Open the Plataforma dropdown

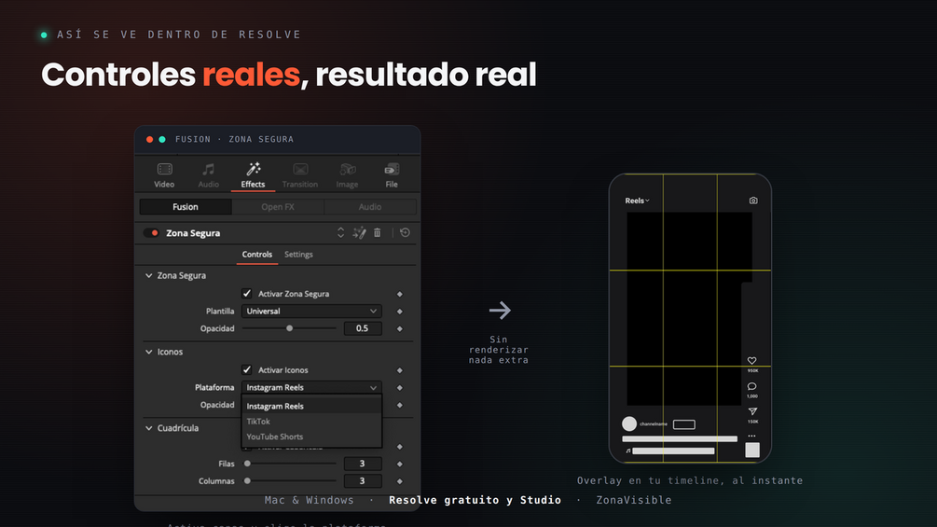(x=311, y=388)
